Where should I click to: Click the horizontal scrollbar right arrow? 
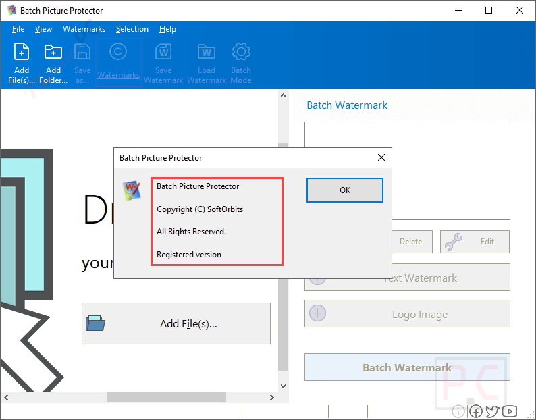(x=272, y=398)
